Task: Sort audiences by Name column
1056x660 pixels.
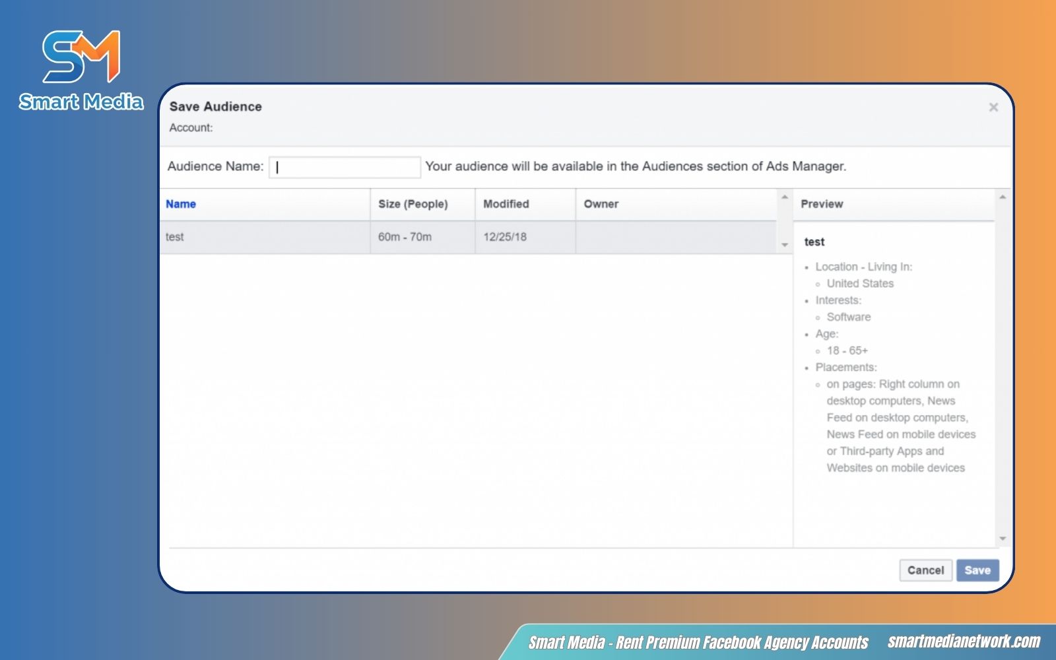Action: [x=181, y=204]
